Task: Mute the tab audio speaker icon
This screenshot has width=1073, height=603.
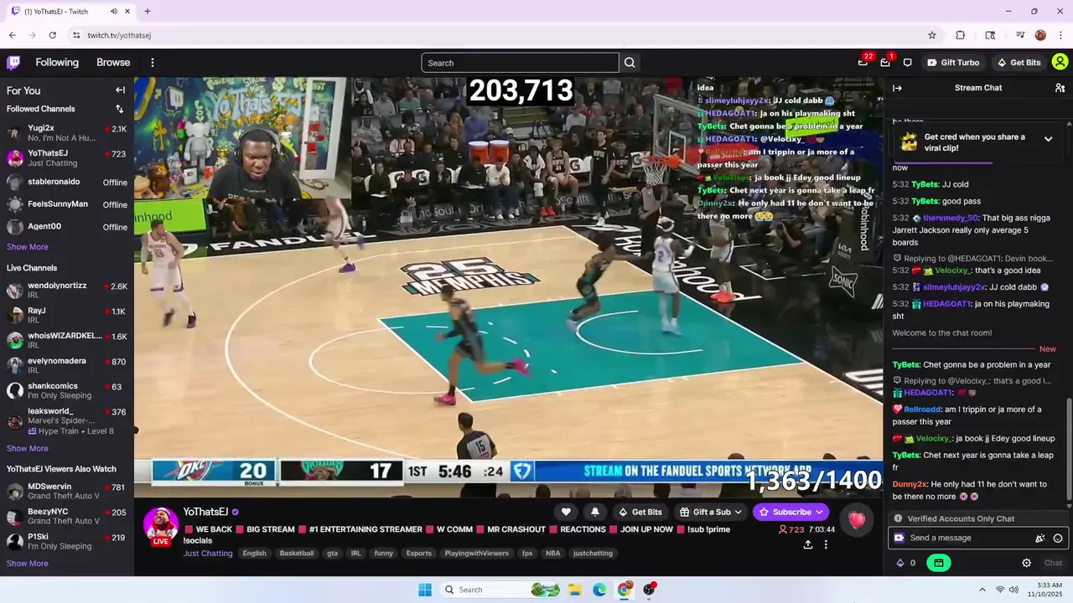Action: [x=113, y=12]
